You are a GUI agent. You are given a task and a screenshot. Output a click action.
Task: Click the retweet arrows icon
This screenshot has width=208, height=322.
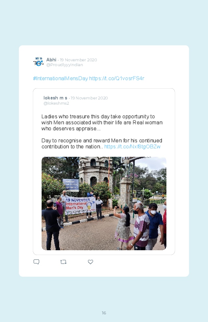63,262
